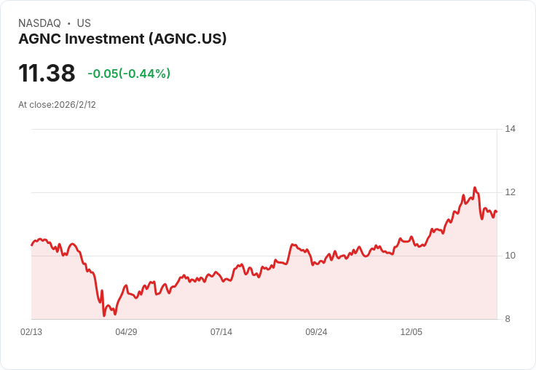Image resolution: width=536 pixels, height=370 pixels.
Task: Click the highest peak of the red price line
Action: click(474, 188)
